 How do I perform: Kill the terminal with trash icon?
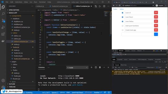(x=100, y=67)
